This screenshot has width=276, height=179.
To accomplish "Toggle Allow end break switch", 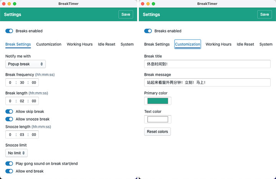I will point(9,171).
